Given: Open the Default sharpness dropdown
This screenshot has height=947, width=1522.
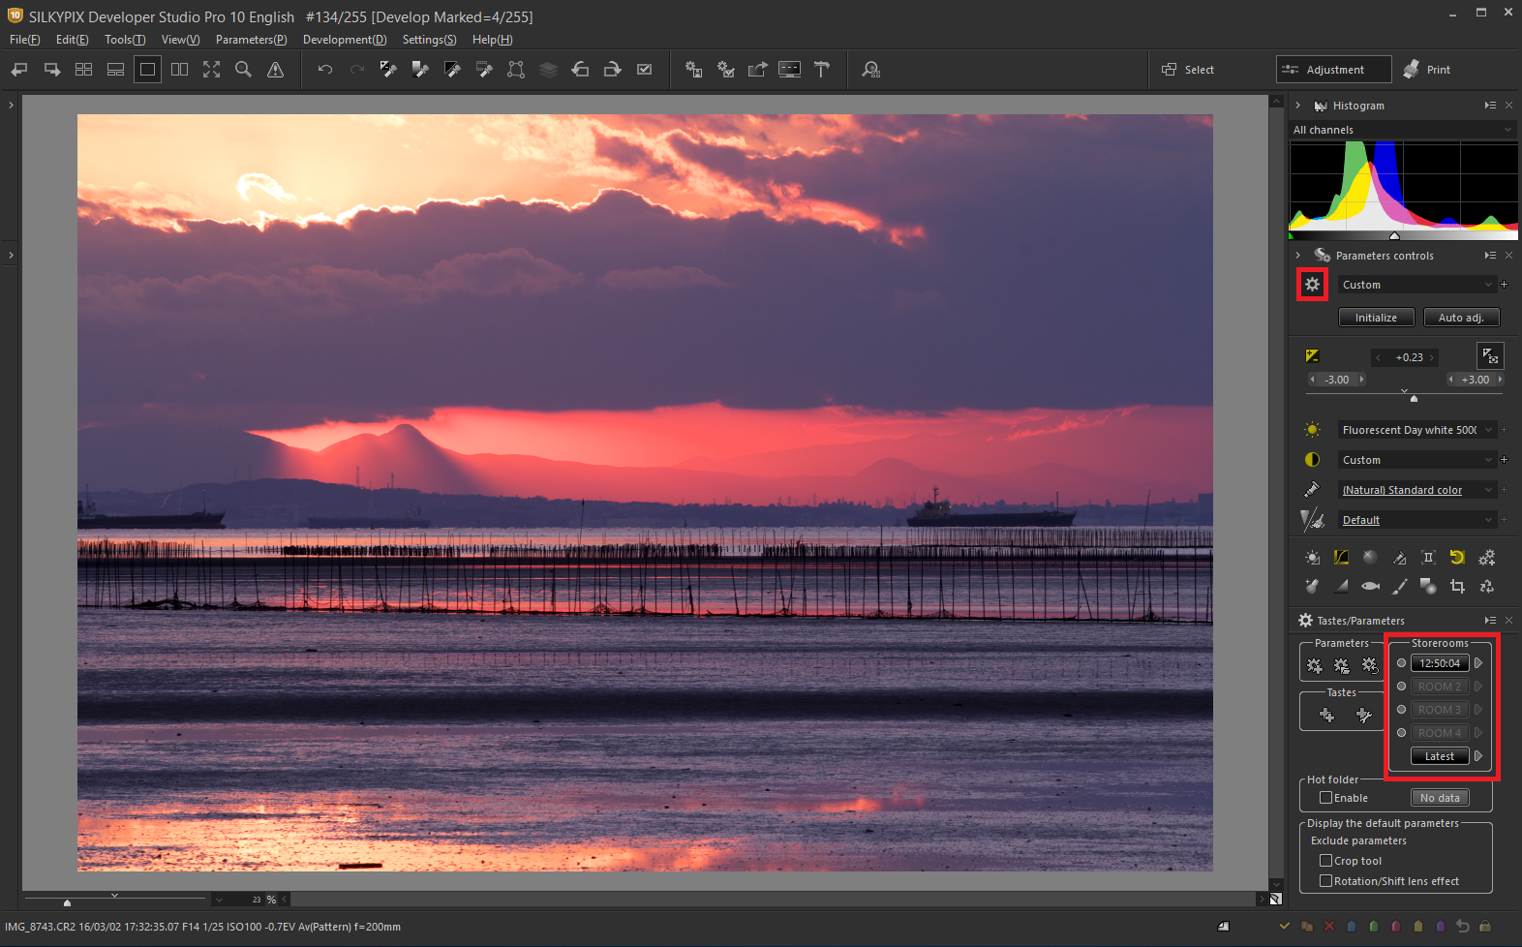Looking at the screenshot, I should tap(1417, 520).
